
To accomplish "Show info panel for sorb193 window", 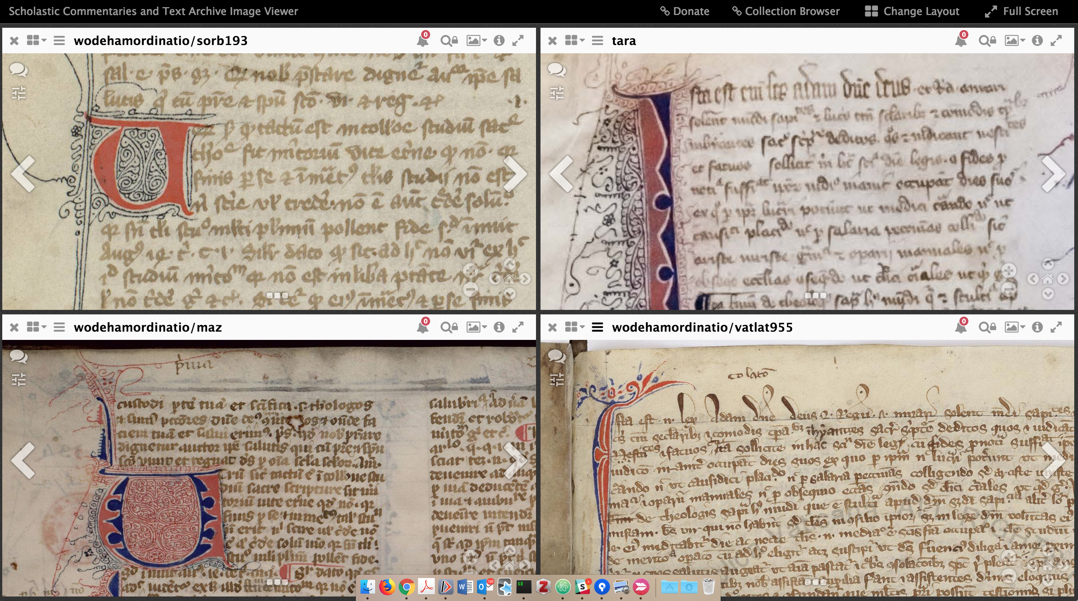I will (499, 41).
